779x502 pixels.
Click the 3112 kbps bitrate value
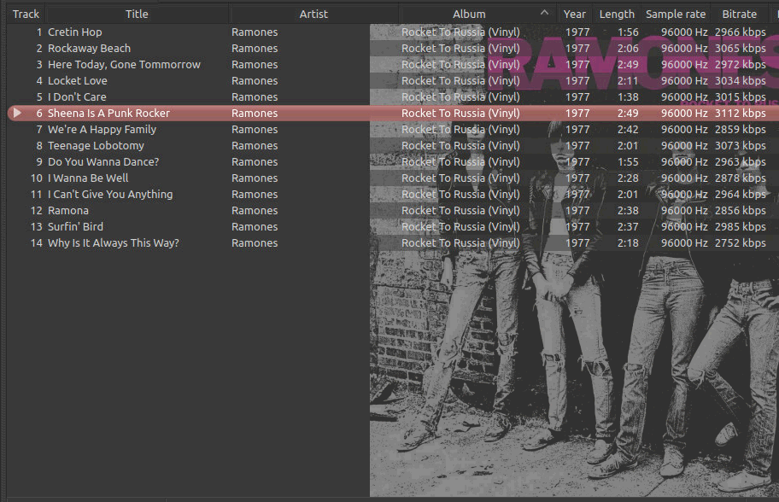click(x=741, y=114)
